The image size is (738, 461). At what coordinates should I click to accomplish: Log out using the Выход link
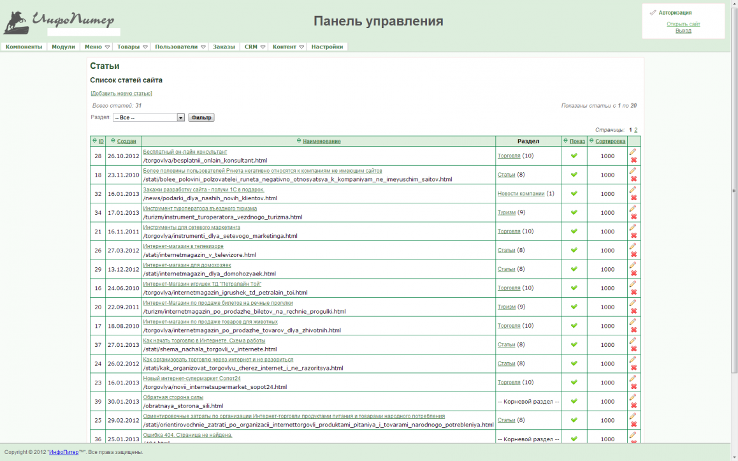pyautogui.click(x=683, y=31)
